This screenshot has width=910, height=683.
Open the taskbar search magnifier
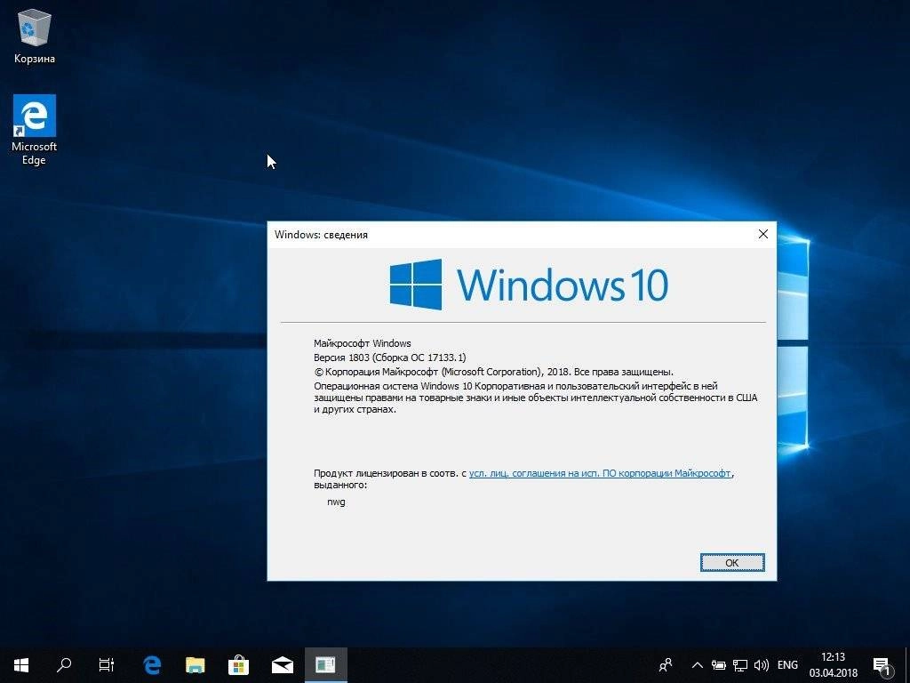(x=64, y=665)
